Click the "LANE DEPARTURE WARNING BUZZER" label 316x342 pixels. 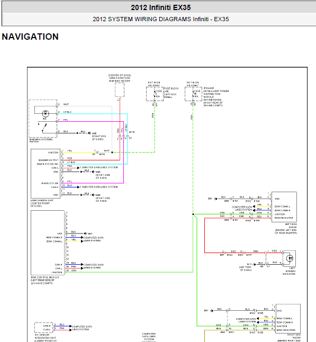(x=120, y=79)
